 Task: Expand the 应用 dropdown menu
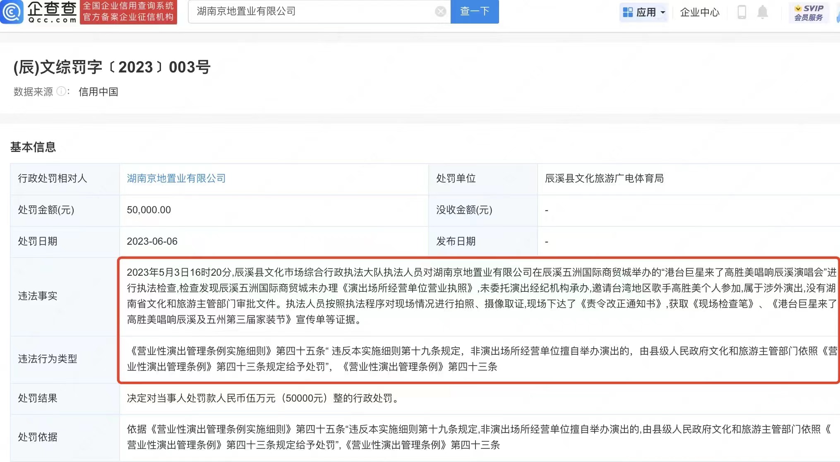click(x=644, y=12)
